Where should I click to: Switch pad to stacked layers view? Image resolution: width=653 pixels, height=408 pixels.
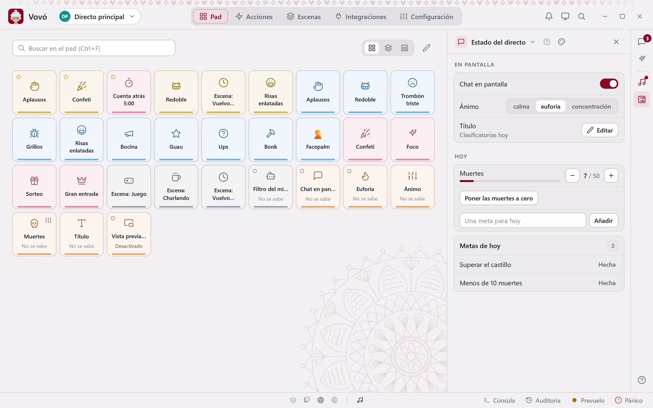(x=388, y=48)
